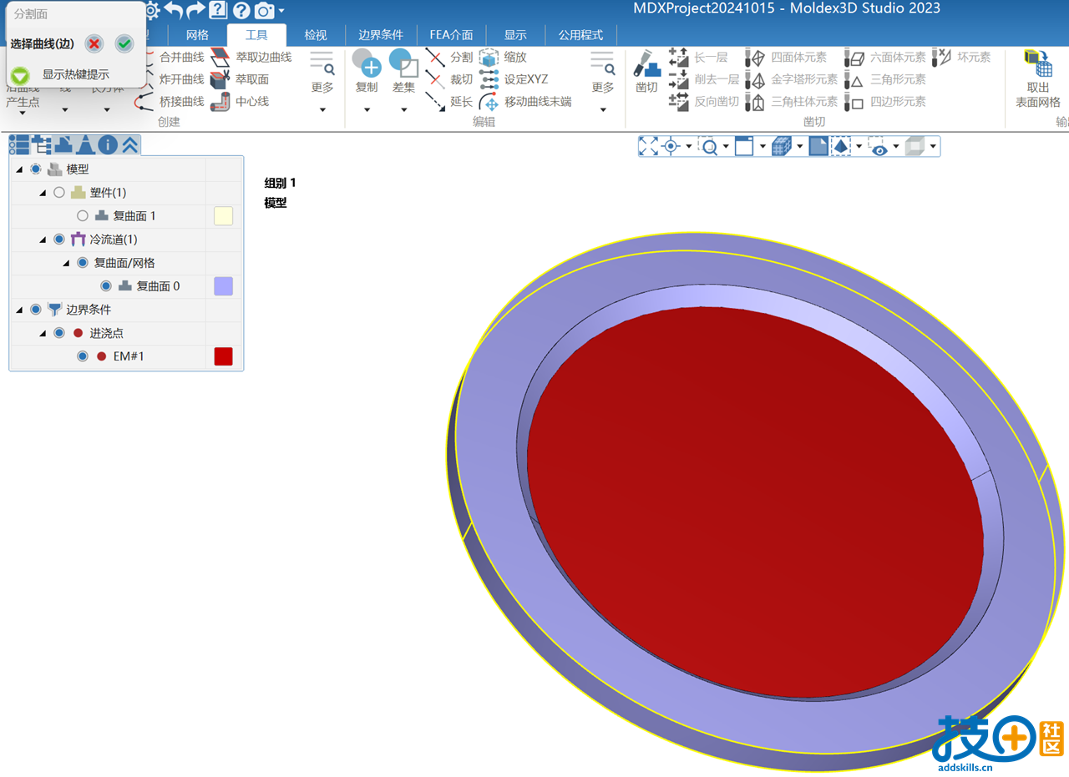Screen dimensions: 1069x777
Task: Open the dropdown arrow under 复制
Action: (367, 109)
